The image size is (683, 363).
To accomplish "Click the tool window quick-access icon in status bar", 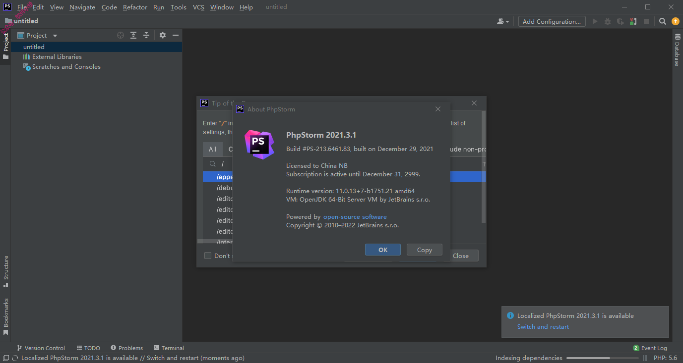I will click(5, 358).
